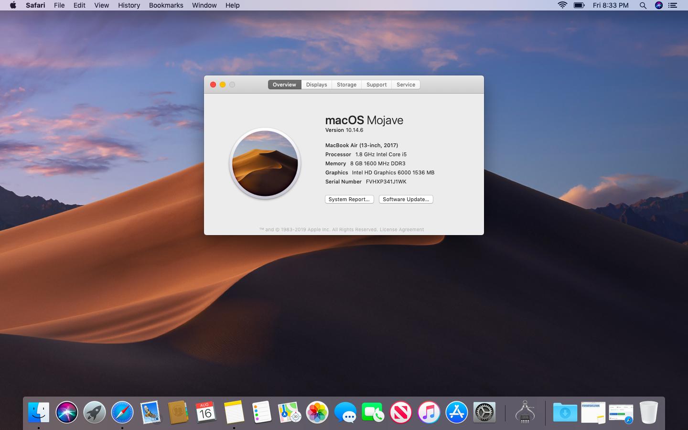Click Memory 8 GB 1600 MHz DDR3
Image resolution: width=688 pixels, height=430 pixels.
(365, 163)
